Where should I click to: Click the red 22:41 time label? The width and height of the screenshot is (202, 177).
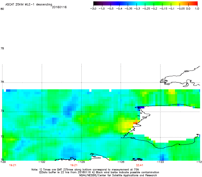140,165
